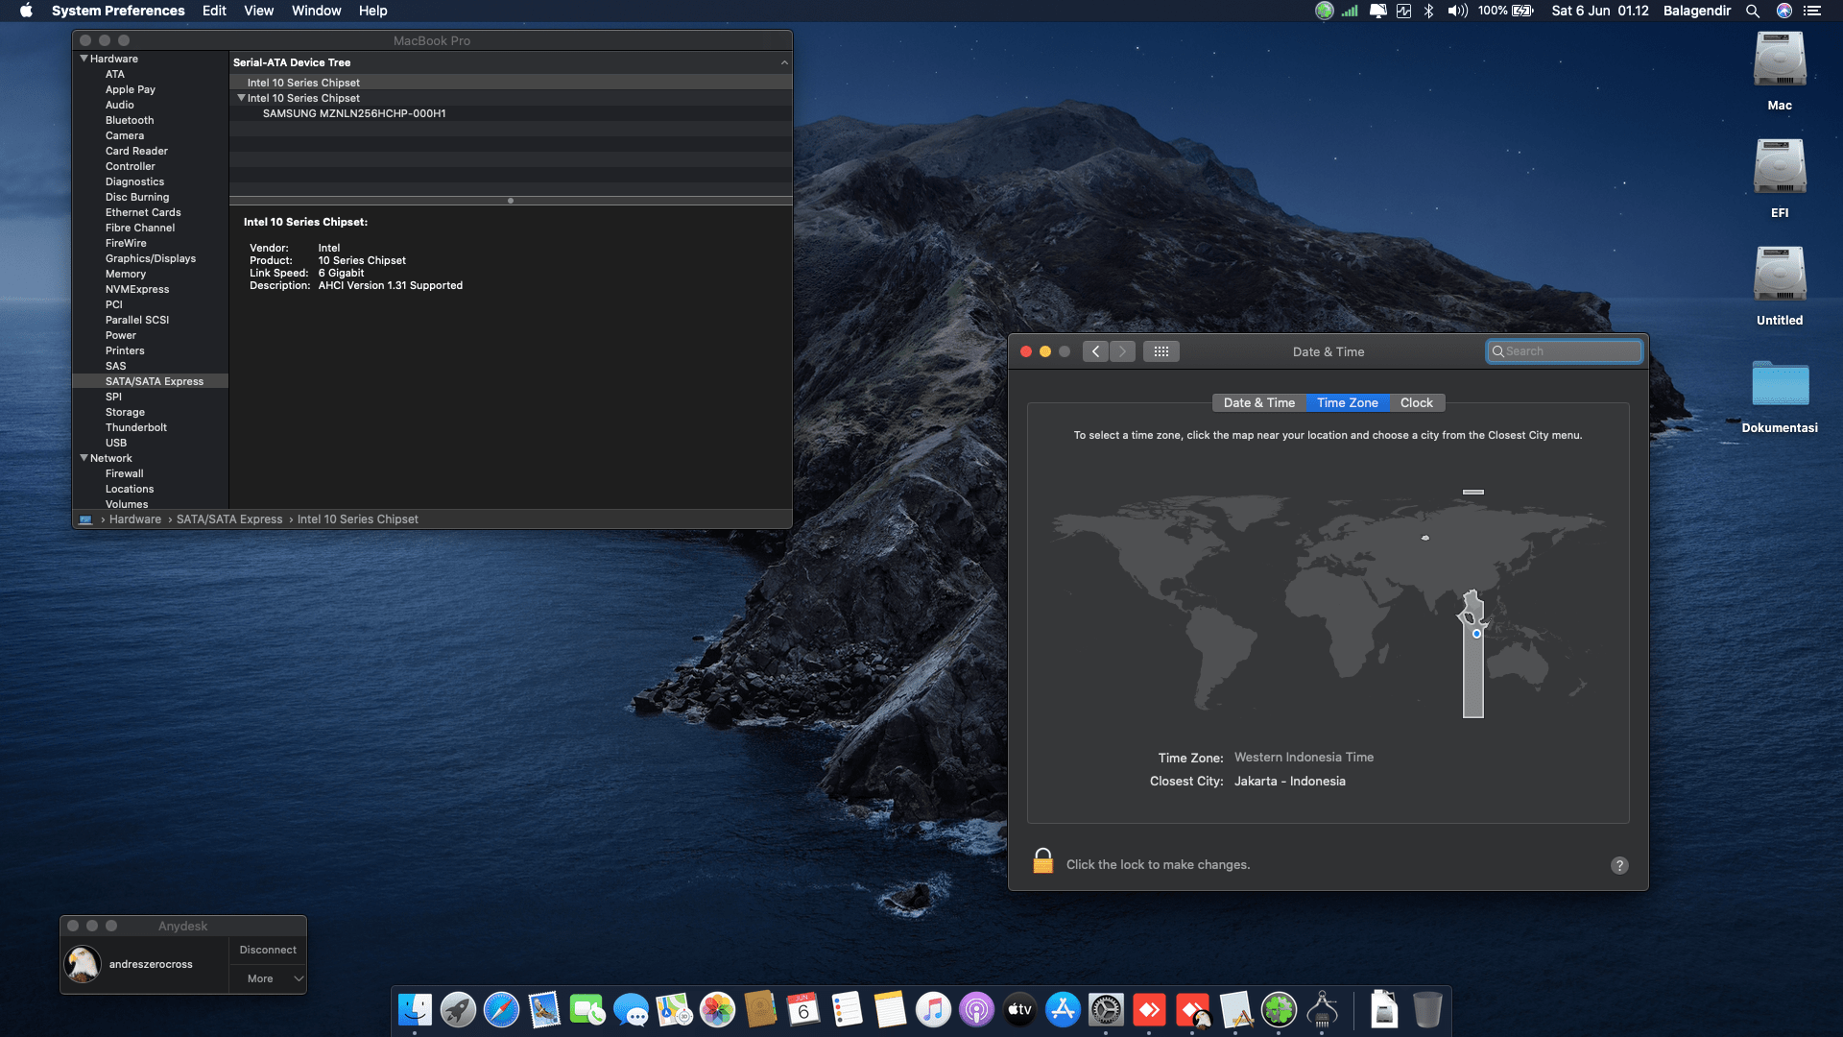
Task: Open the View menu
Action: [258, 11]
